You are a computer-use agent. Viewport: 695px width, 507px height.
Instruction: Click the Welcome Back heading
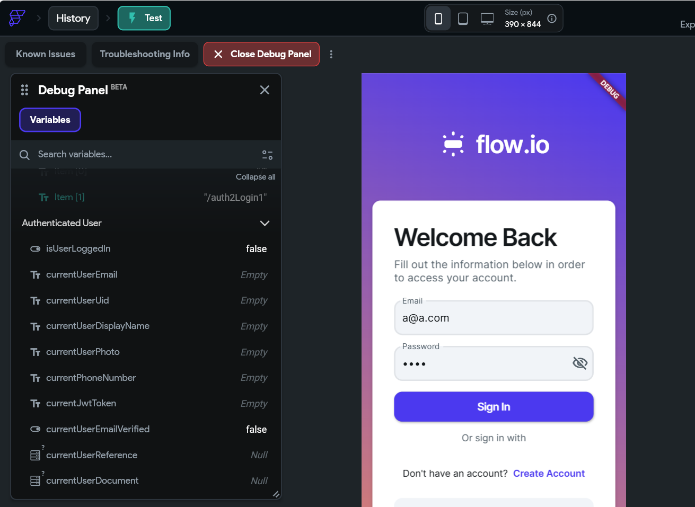(x=476, y=237)
